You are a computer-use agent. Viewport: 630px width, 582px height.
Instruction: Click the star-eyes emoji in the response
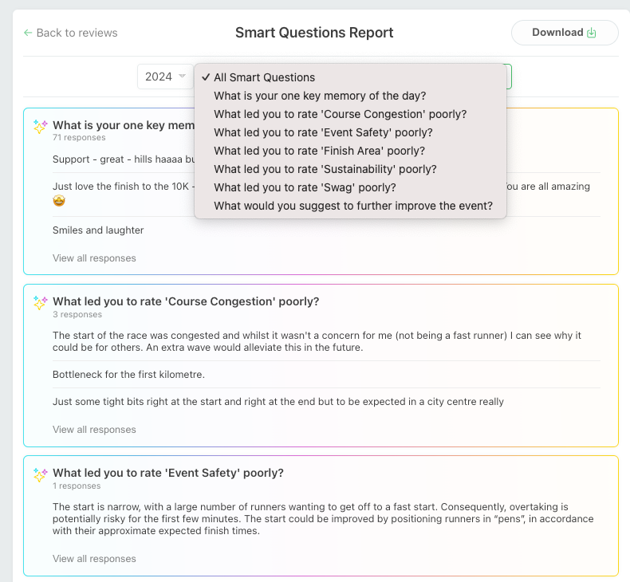coord(59,200)
